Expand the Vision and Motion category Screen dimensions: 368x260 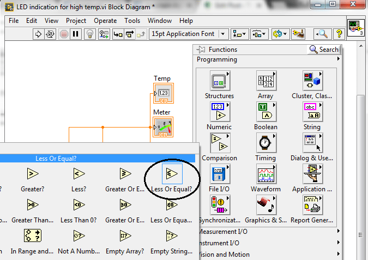[x=269, y=255]
